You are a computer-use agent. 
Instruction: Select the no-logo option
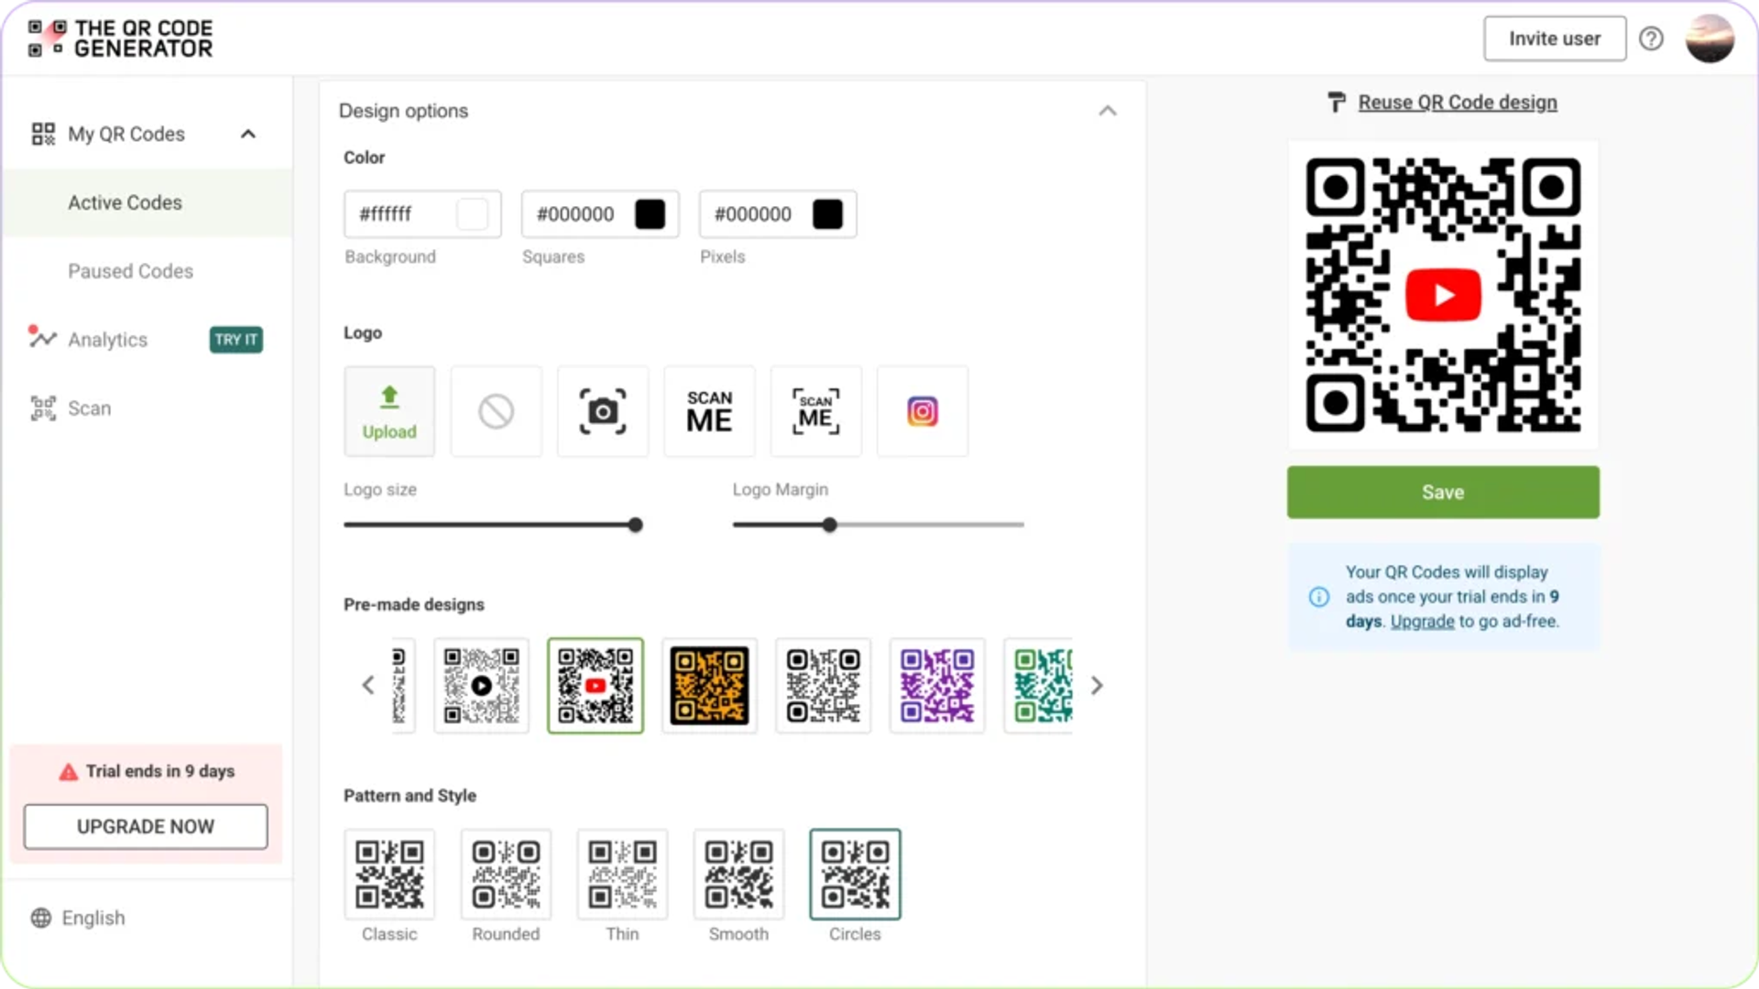(x=496, y=411)
